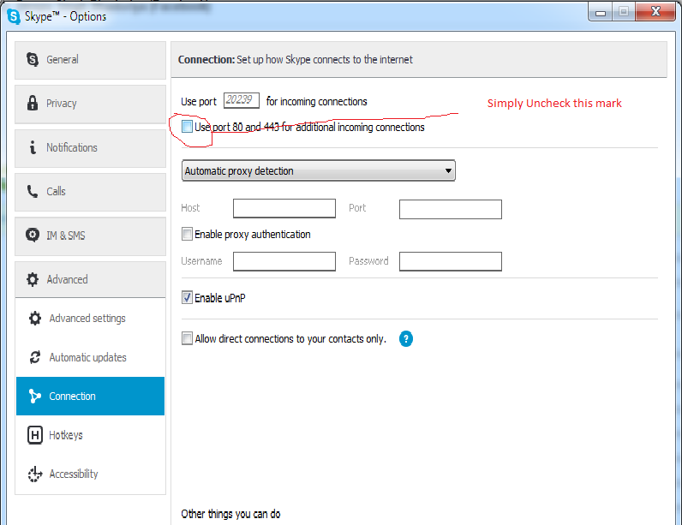Click the proxy Host input field
The width and height of the screenshot is (682, 525).
(284, 208)
